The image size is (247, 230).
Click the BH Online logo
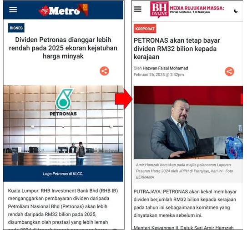click(159, 9)
